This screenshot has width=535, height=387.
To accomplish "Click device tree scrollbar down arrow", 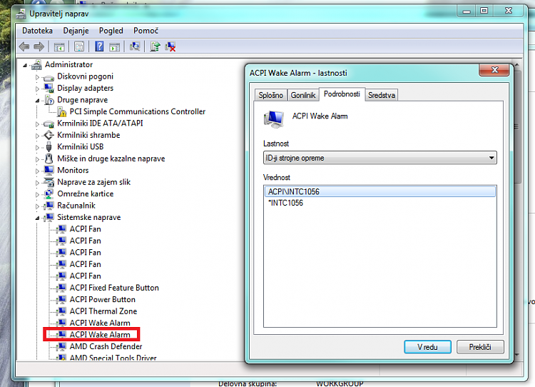I will pos(517,355).
